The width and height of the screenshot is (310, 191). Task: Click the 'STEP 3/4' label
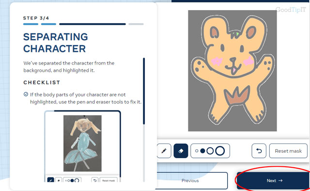click(x=36, y=18)
